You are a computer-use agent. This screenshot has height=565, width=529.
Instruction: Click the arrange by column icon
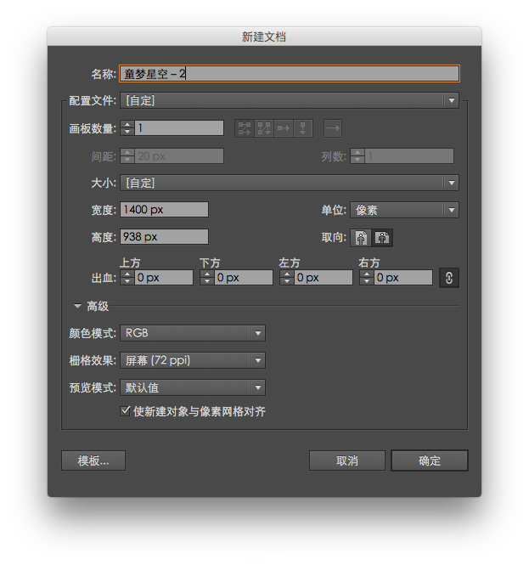[303, 128]
